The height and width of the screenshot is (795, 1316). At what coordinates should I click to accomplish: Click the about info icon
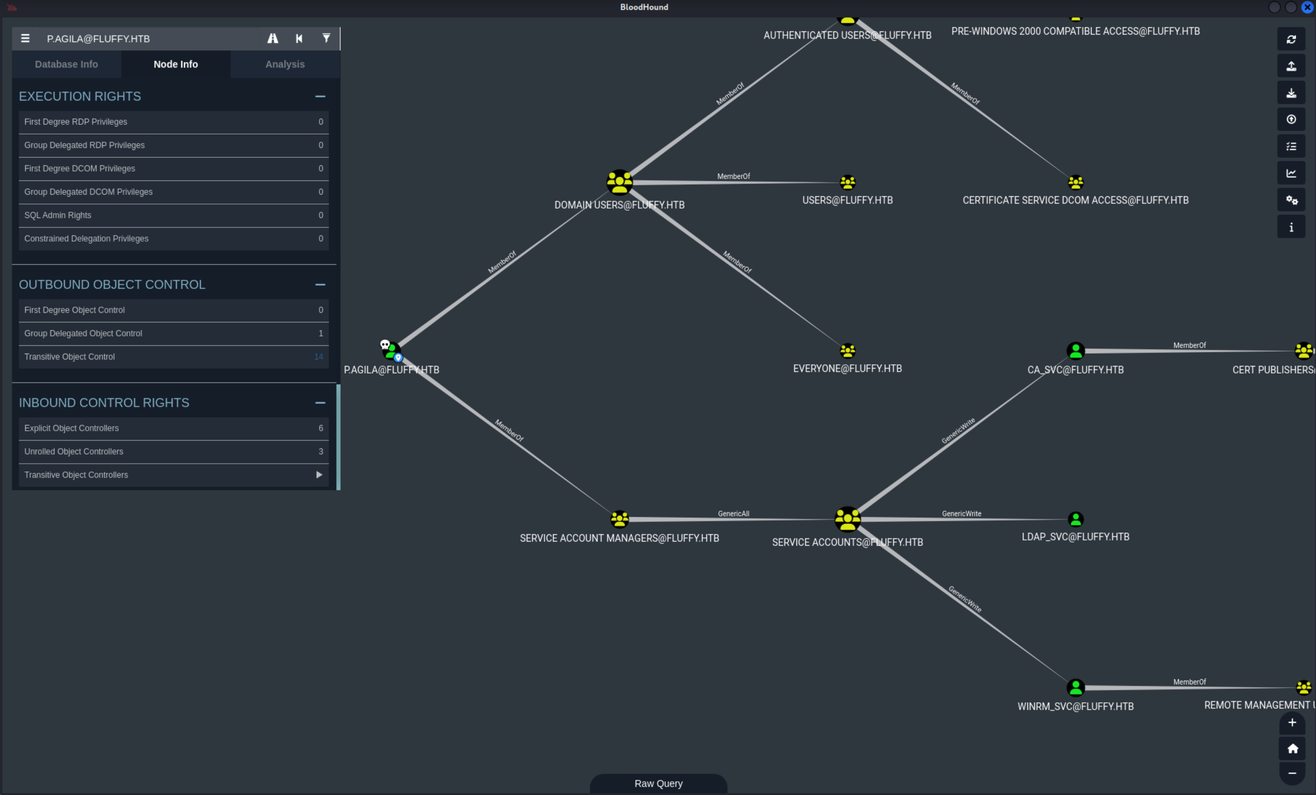tap(1291, 227)
